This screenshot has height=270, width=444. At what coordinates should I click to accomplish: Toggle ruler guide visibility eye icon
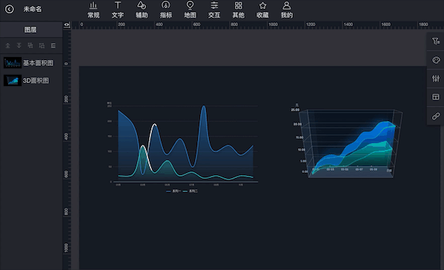[x=67, y=25]
